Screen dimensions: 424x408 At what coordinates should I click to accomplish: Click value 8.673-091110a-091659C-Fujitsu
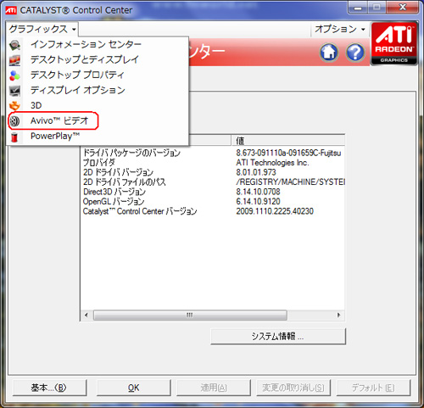[x=288, y=153]
